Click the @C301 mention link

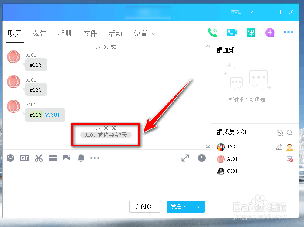pyautogui.click(x=52, y=115)
